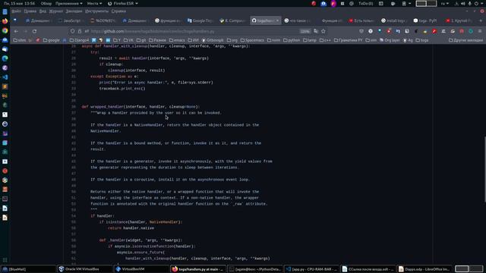Screen dimensions: 486x273
Task: Open a new tab with the plus button
Action: point(481,20)
